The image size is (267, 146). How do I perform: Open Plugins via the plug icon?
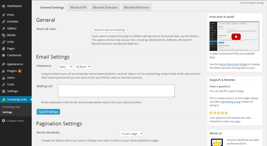coord(4,71)
